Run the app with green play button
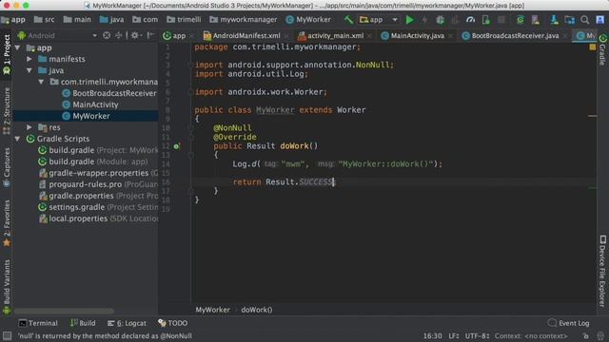Screen dimensions: 609x342 coord(409,19)
